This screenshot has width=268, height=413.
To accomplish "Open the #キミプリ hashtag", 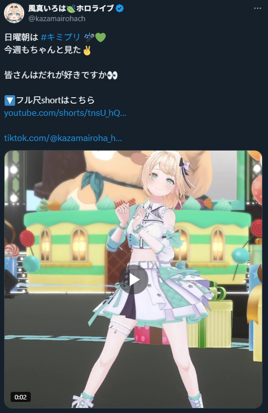I will point(60,37).
